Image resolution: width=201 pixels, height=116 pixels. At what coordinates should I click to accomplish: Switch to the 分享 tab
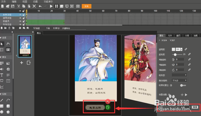coord(187,35)
